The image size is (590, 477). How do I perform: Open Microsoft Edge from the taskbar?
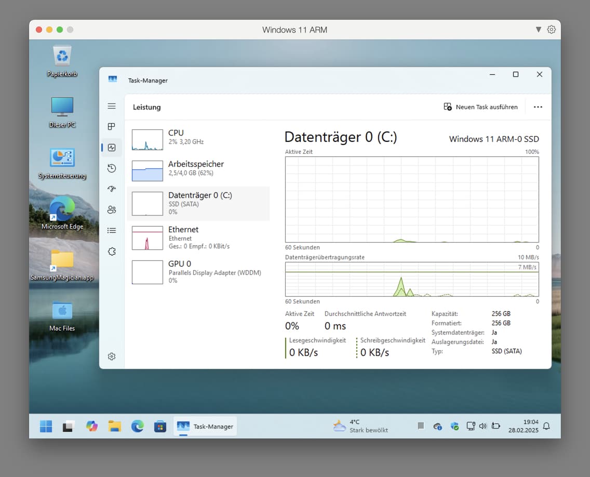pyautogui.click(x=137, y=426)
